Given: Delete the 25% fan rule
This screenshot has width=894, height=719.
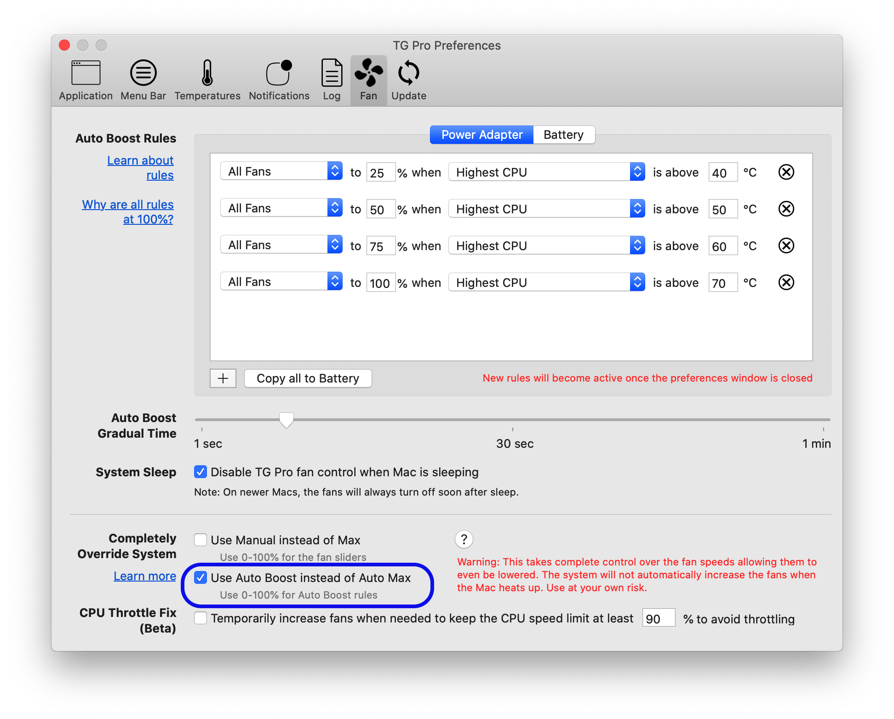Looking at the screenshot, I should click(x=786, y=172).
